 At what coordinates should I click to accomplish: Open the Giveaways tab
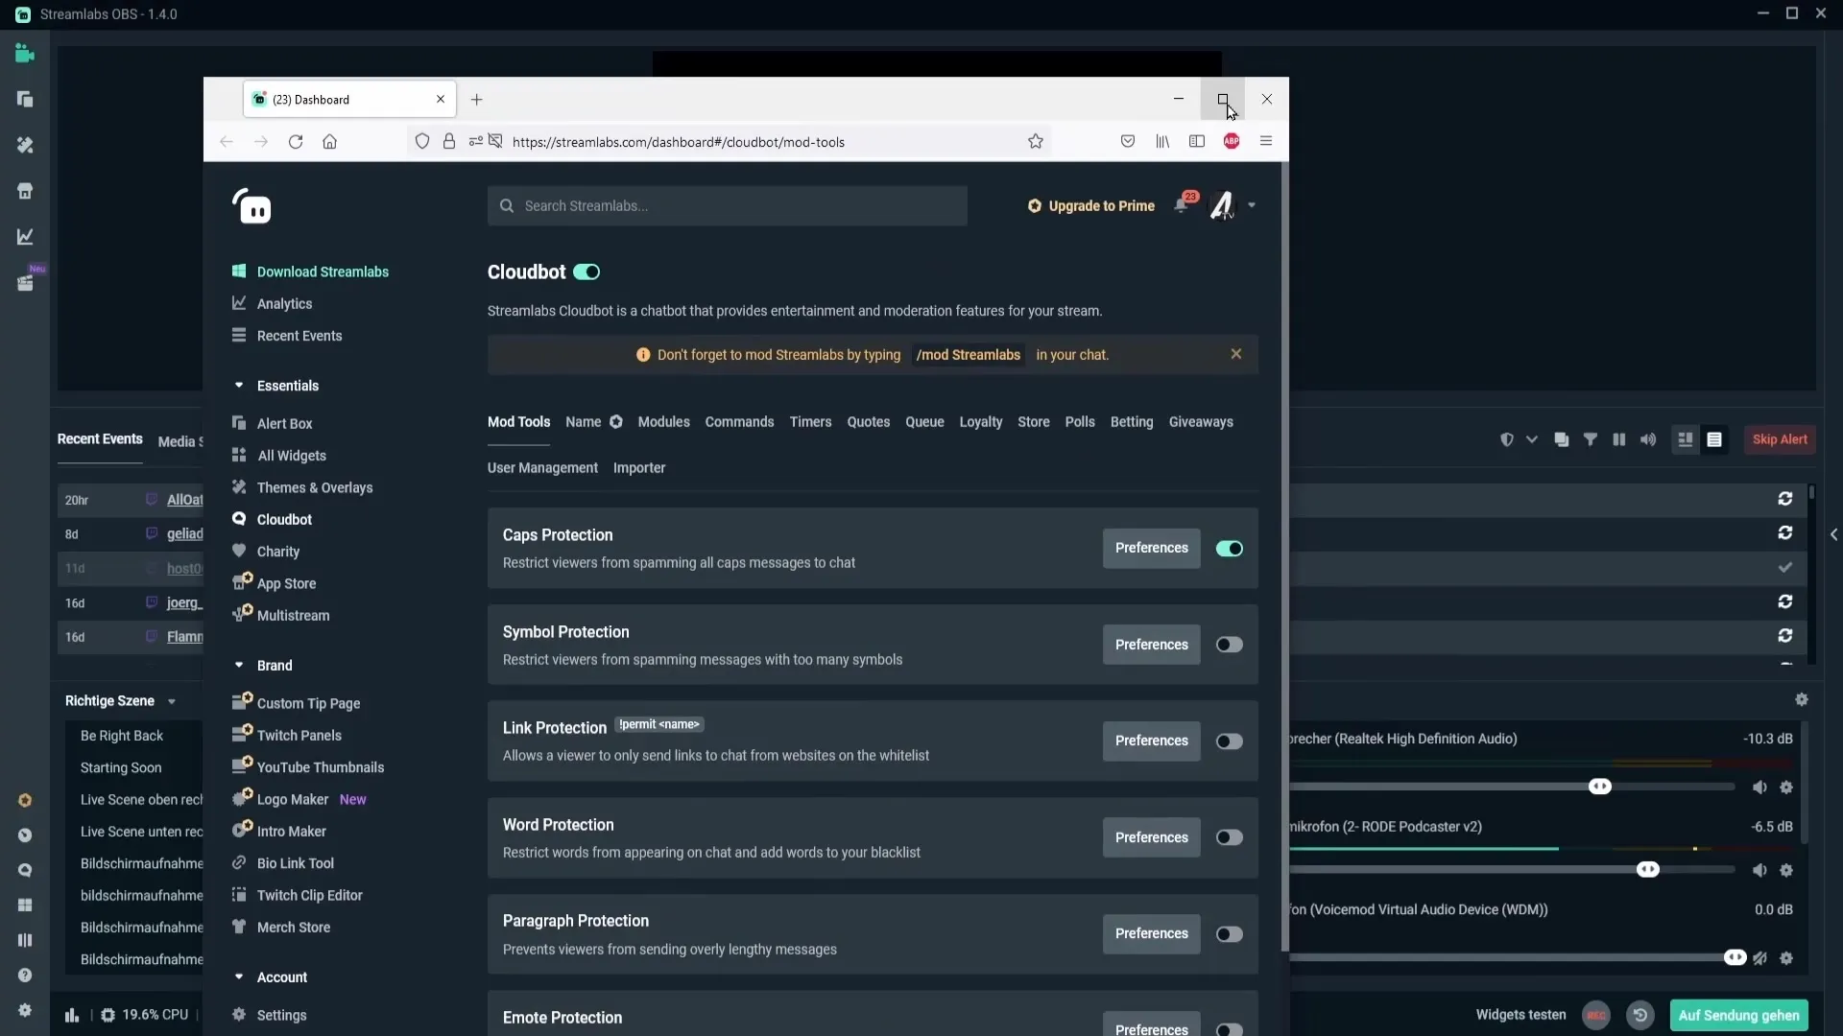pyautogui.click(x=1201, y=422)
